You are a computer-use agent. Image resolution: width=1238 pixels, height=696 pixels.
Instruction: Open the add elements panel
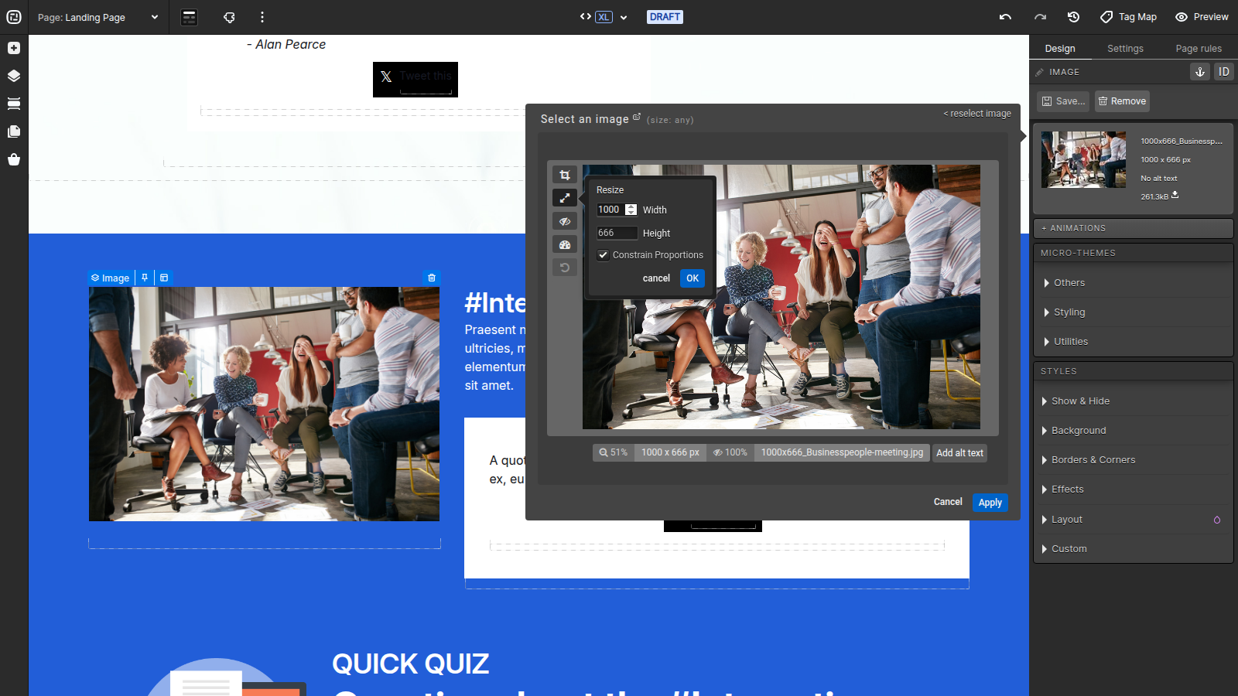click(x=14, y=48)
